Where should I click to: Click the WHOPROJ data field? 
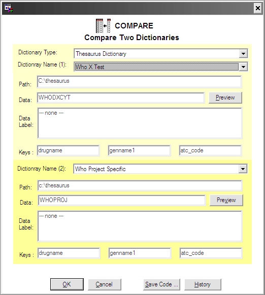pyautogui.click(x=122, y=201)
